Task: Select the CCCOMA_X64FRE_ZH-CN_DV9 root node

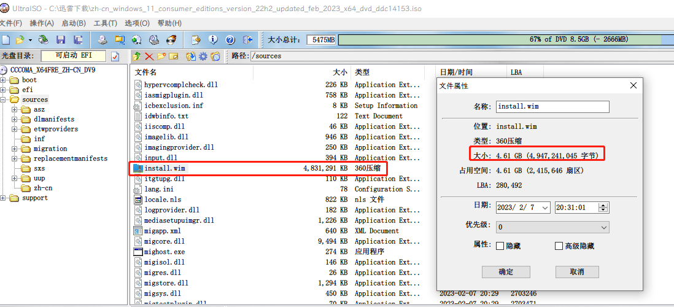Action: pyautogui.click(x=52, y=70)
